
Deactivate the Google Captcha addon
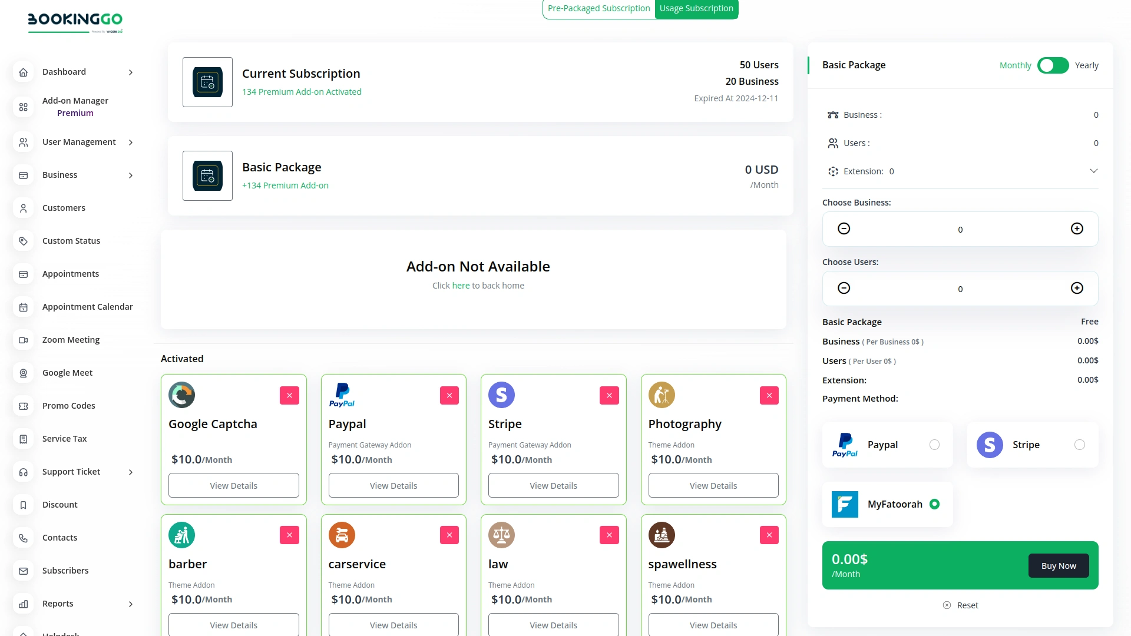point(289,395)
